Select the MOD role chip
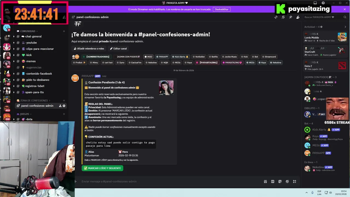The image size is (350, 197). point(148,57)
